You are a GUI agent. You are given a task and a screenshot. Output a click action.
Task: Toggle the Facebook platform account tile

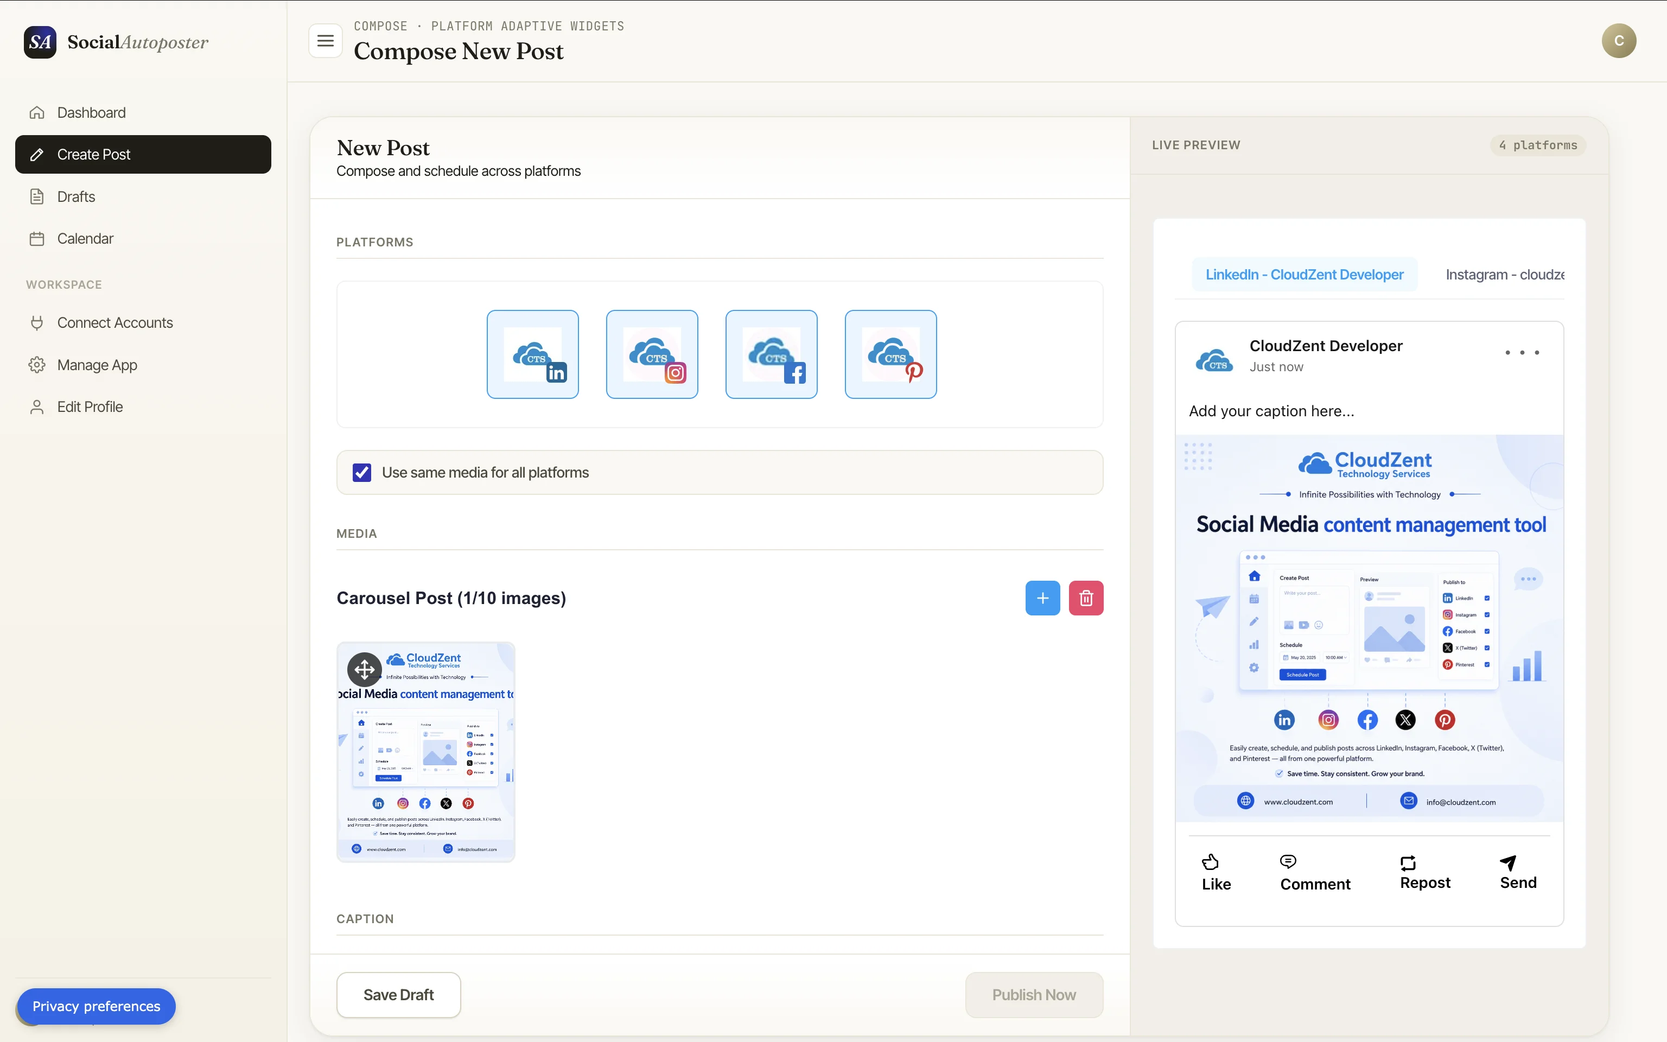point(772,354)
